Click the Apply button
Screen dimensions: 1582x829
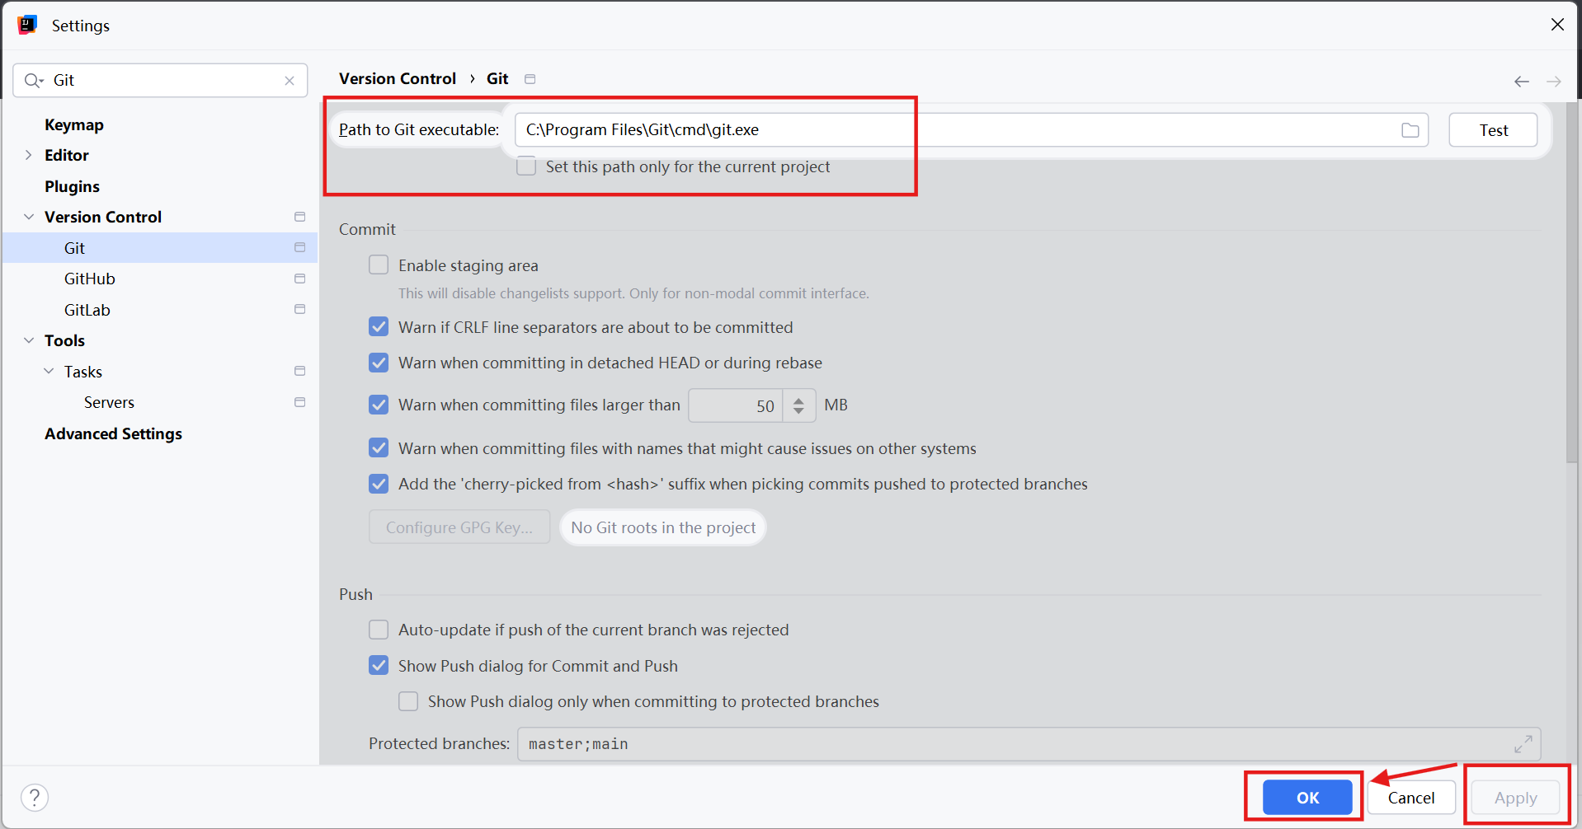pos(1515,798)
